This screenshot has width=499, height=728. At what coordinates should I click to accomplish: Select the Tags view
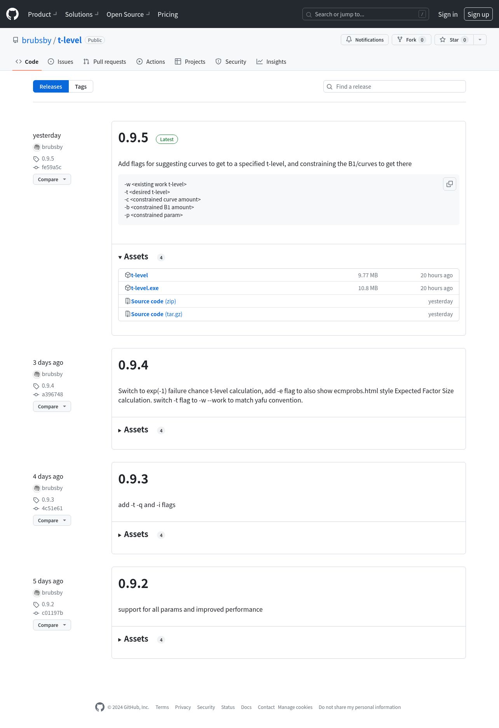[81, 86]
